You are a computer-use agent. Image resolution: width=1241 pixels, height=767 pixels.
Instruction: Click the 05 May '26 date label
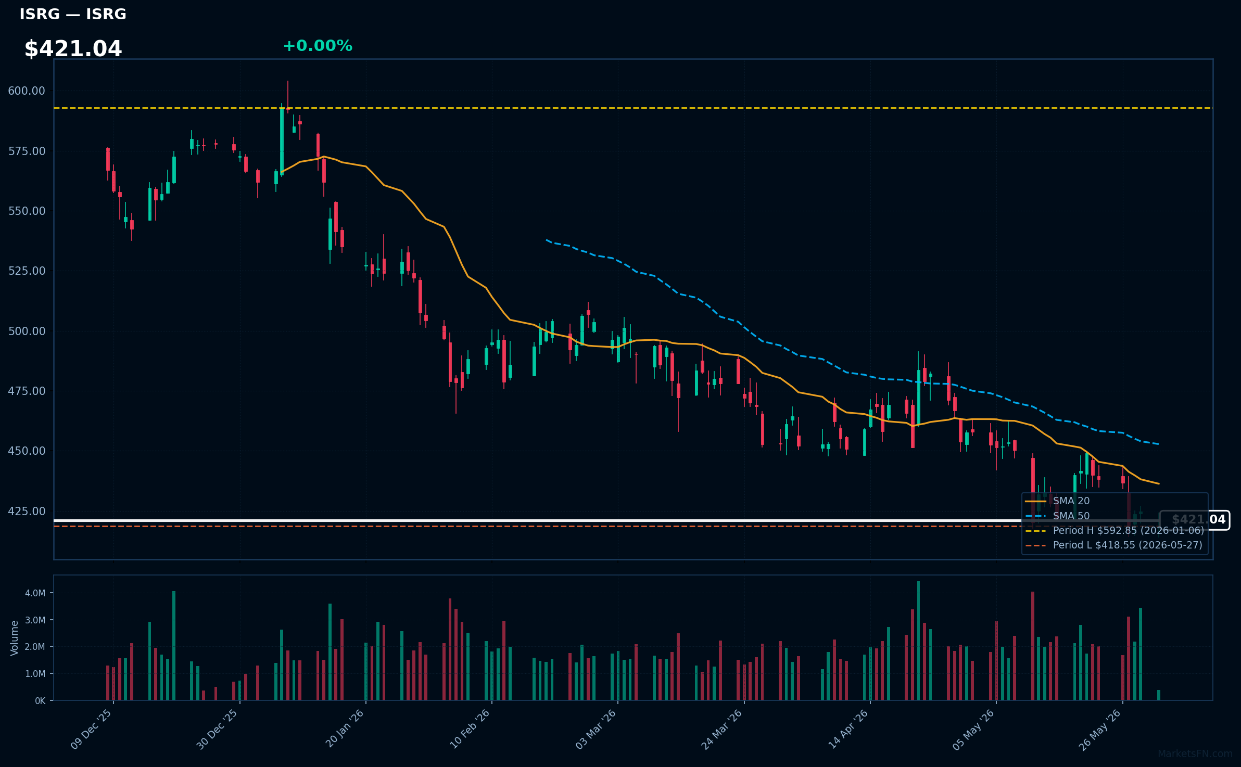click(973, 730)
